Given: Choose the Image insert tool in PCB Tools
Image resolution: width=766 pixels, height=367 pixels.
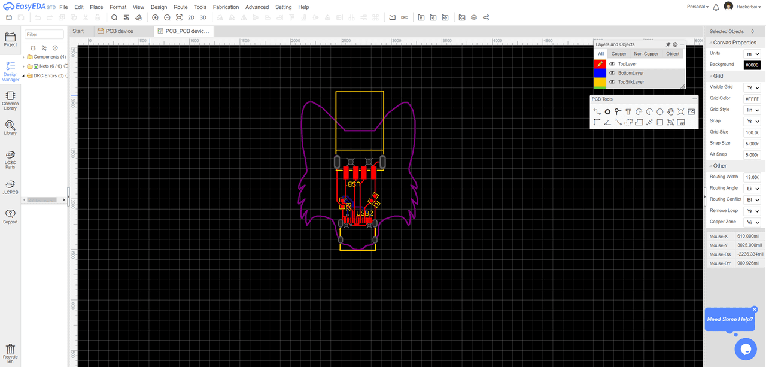Looking at the screenshot, I should click(691, 112).
